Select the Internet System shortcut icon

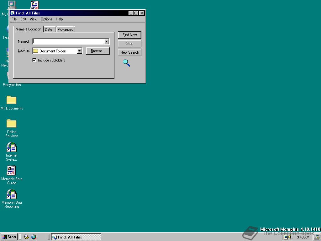tap(12, 147)
